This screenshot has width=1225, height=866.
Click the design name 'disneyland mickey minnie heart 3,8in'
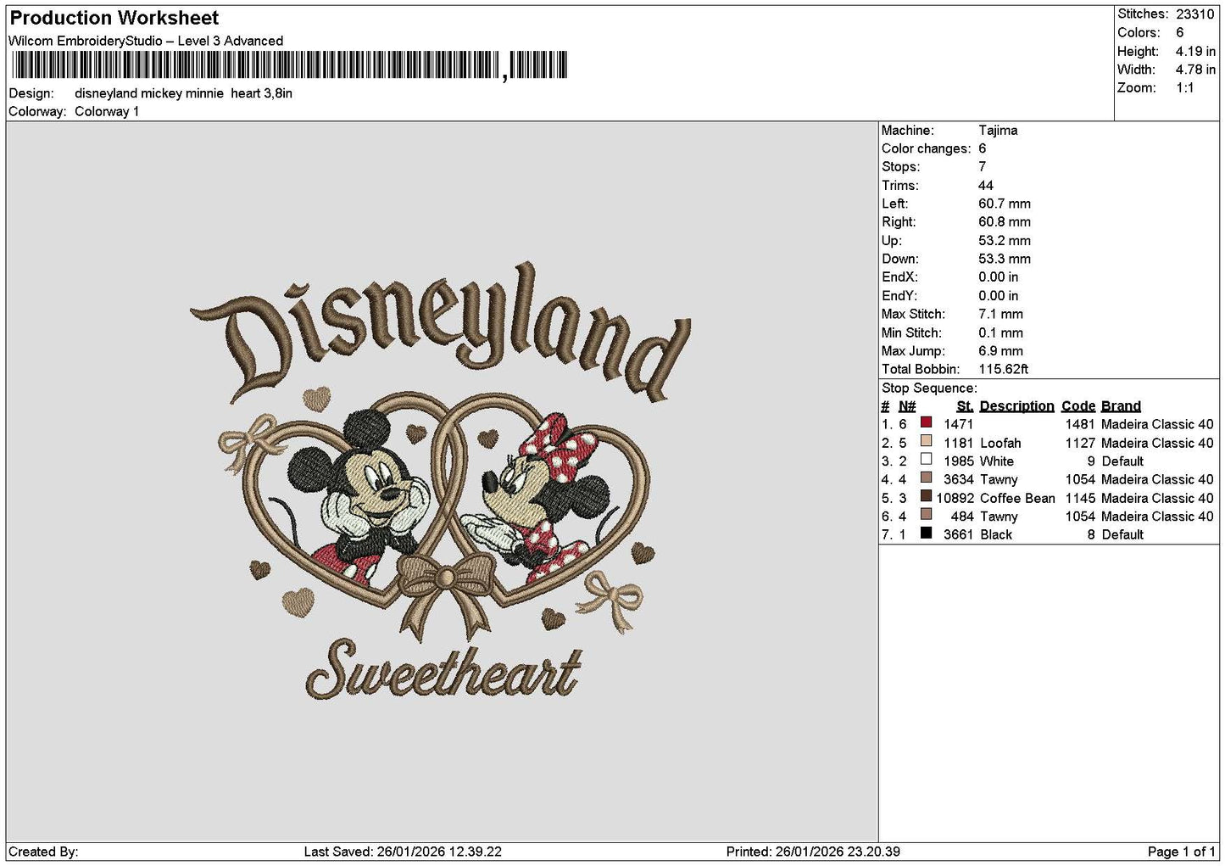coord(183,93)
